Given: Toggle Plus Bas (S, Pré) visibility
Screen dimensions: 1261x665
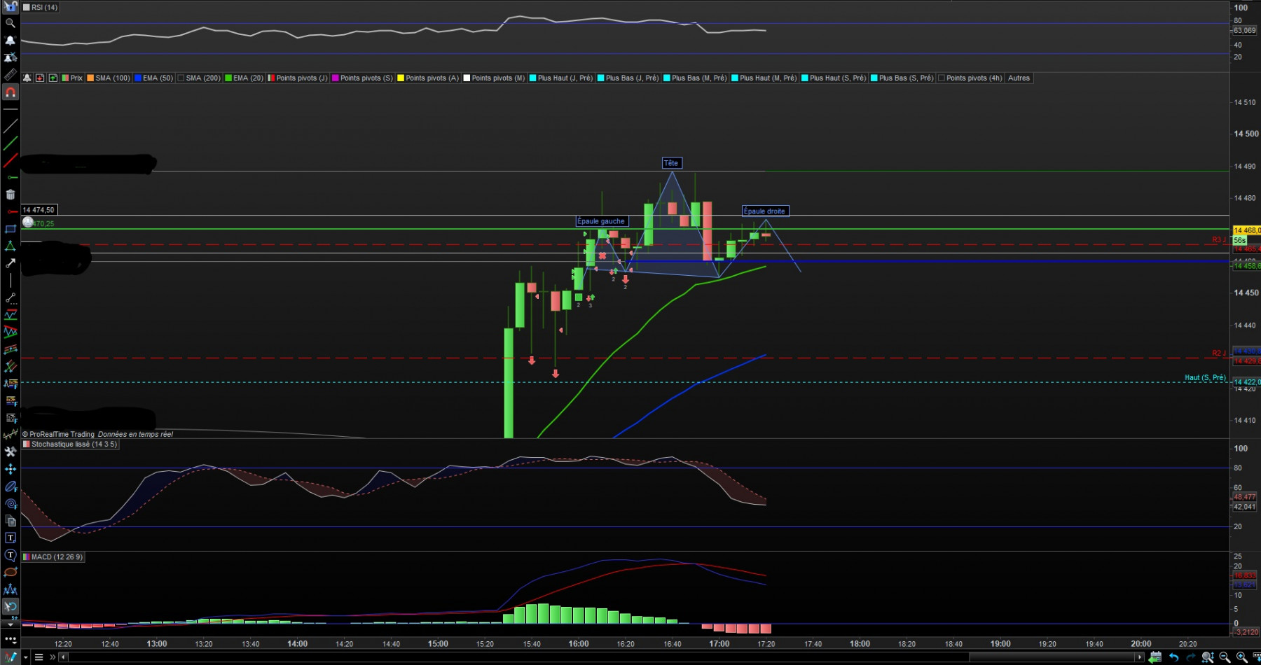Looking at the screenshot, I should pos(874,78).
